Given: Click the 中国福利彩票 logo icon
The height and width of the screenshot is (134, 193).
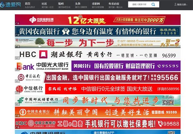Looking at the screenshot, I should pos(32,20).
